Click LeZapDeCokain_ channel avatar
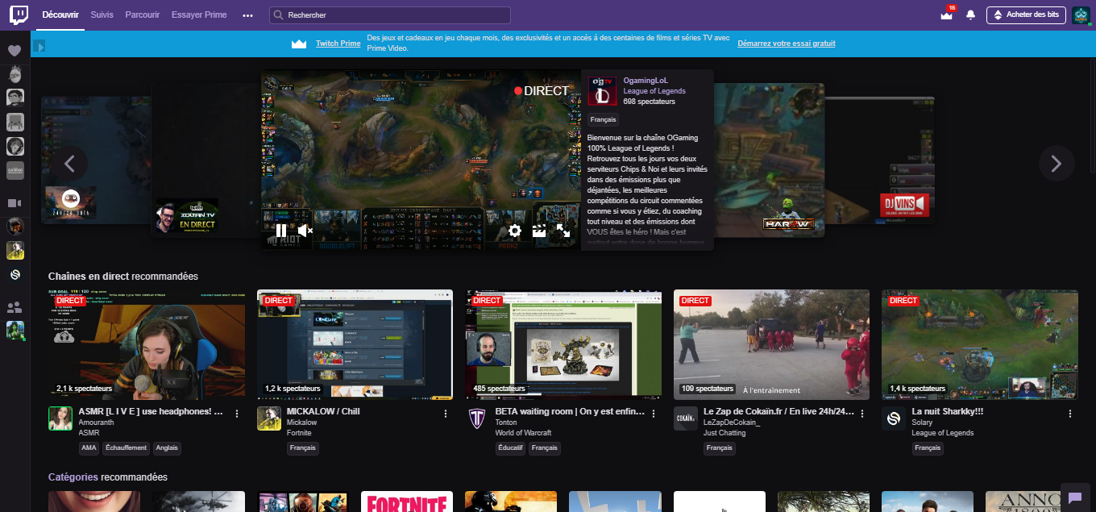Screen dimensions: 1096x512 pos(686,418)
